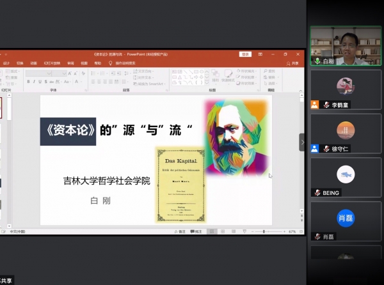Clear all formatting with the eraser icon
The image size is (384, 285).
[x=83, y=73]
